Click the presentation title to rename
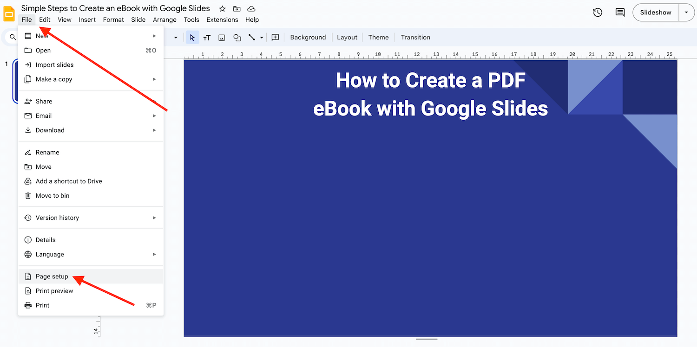The width and height of the screenshot is (697, 347). 116,8
